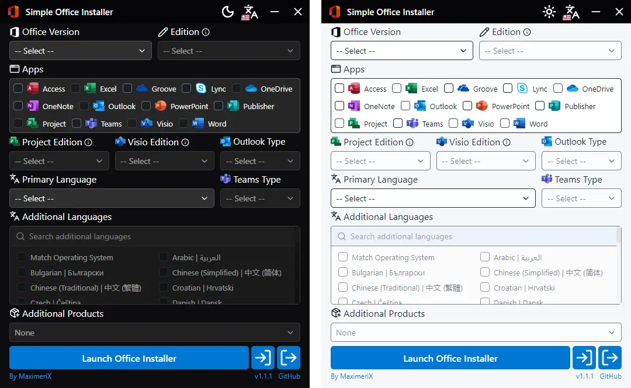Viewport: 631px width, 388px height.
Task: Open By MaximeriX link in dark window
Action: (30, 376)
